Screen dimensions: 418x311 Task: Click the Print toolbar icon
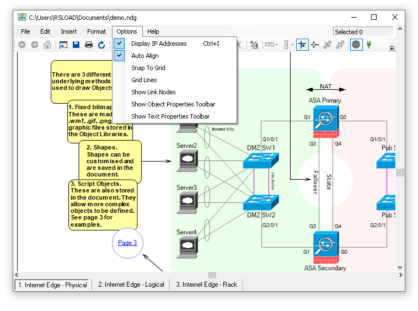click(88, 45)
